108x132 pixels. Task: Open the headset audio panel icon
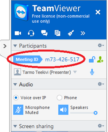[31, 33]
